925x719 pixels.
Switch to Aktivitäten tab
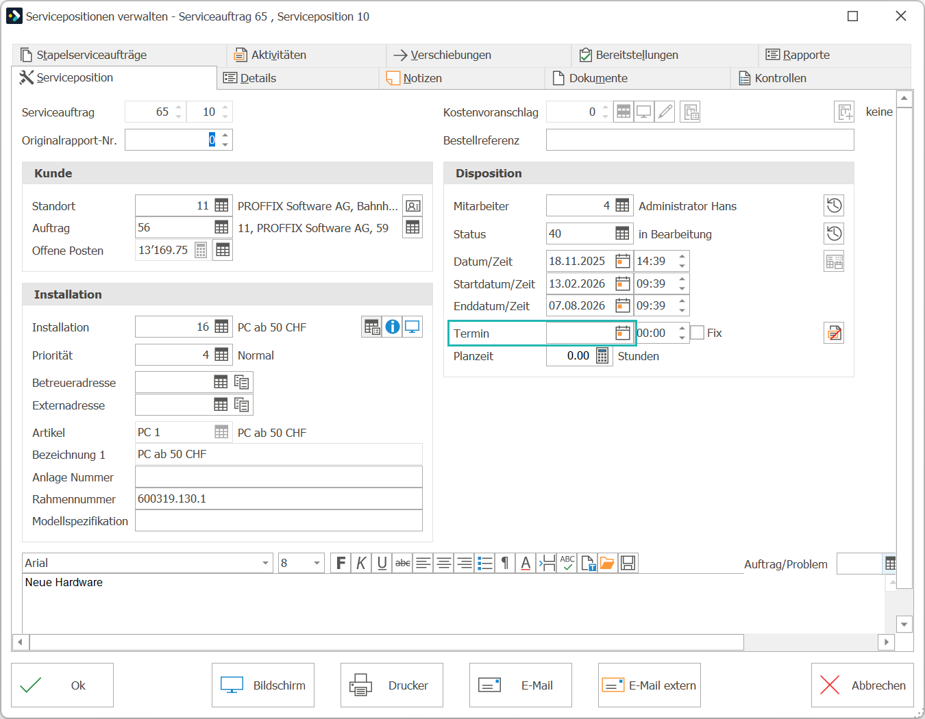click(x=306, y=55)
